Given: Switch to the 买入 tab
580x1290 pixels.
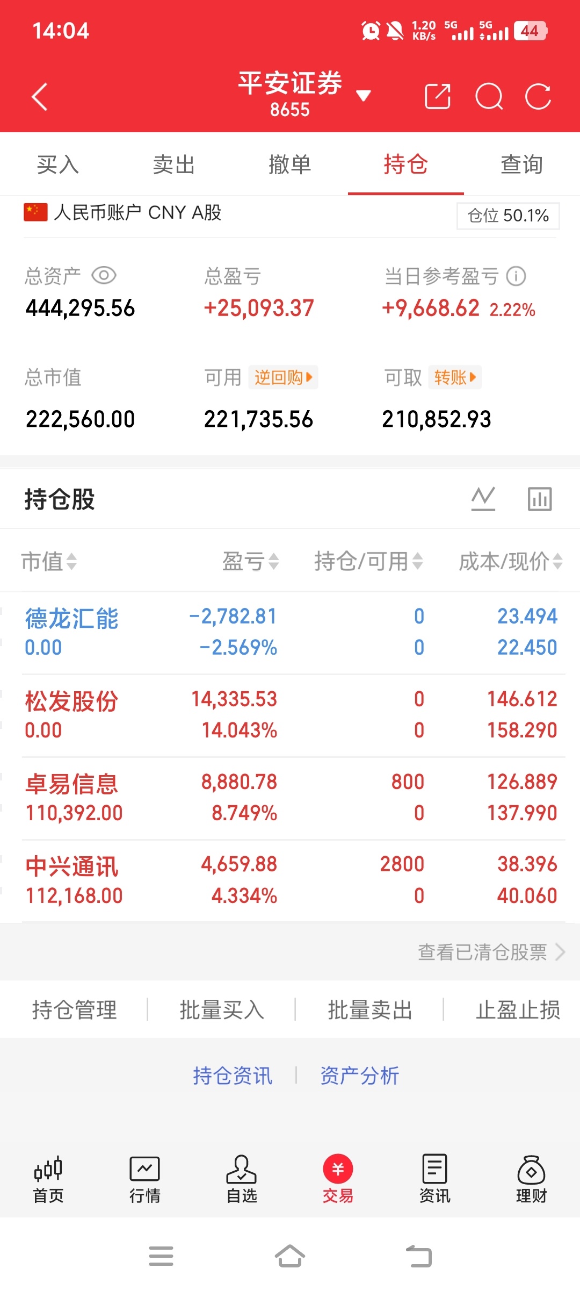Looking at the screenshot, I should (58, 164).
